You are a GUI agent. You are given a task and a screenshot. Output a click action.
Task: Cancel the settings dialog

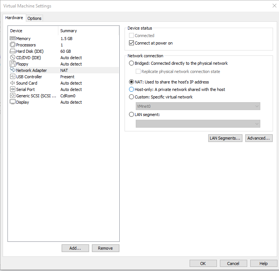(x=233, y=264)
